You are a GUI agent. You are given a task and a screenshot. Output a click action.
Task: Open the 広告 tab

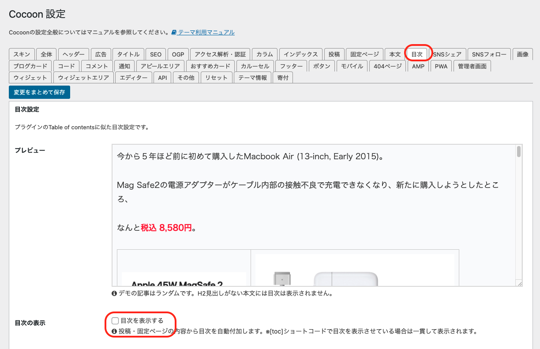point(101,54)
